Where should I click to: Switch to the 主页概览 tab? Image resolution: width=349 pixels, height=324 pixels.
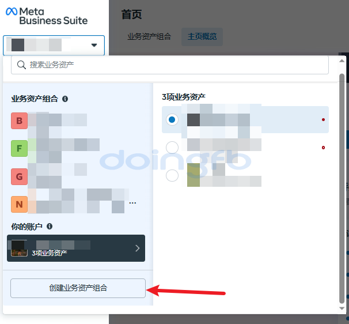[x=202, y=36]
